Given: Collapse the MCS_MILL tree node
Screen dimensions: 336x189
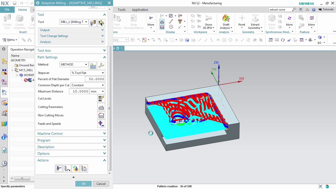Looking at the screenshot, I should point(12,70).
